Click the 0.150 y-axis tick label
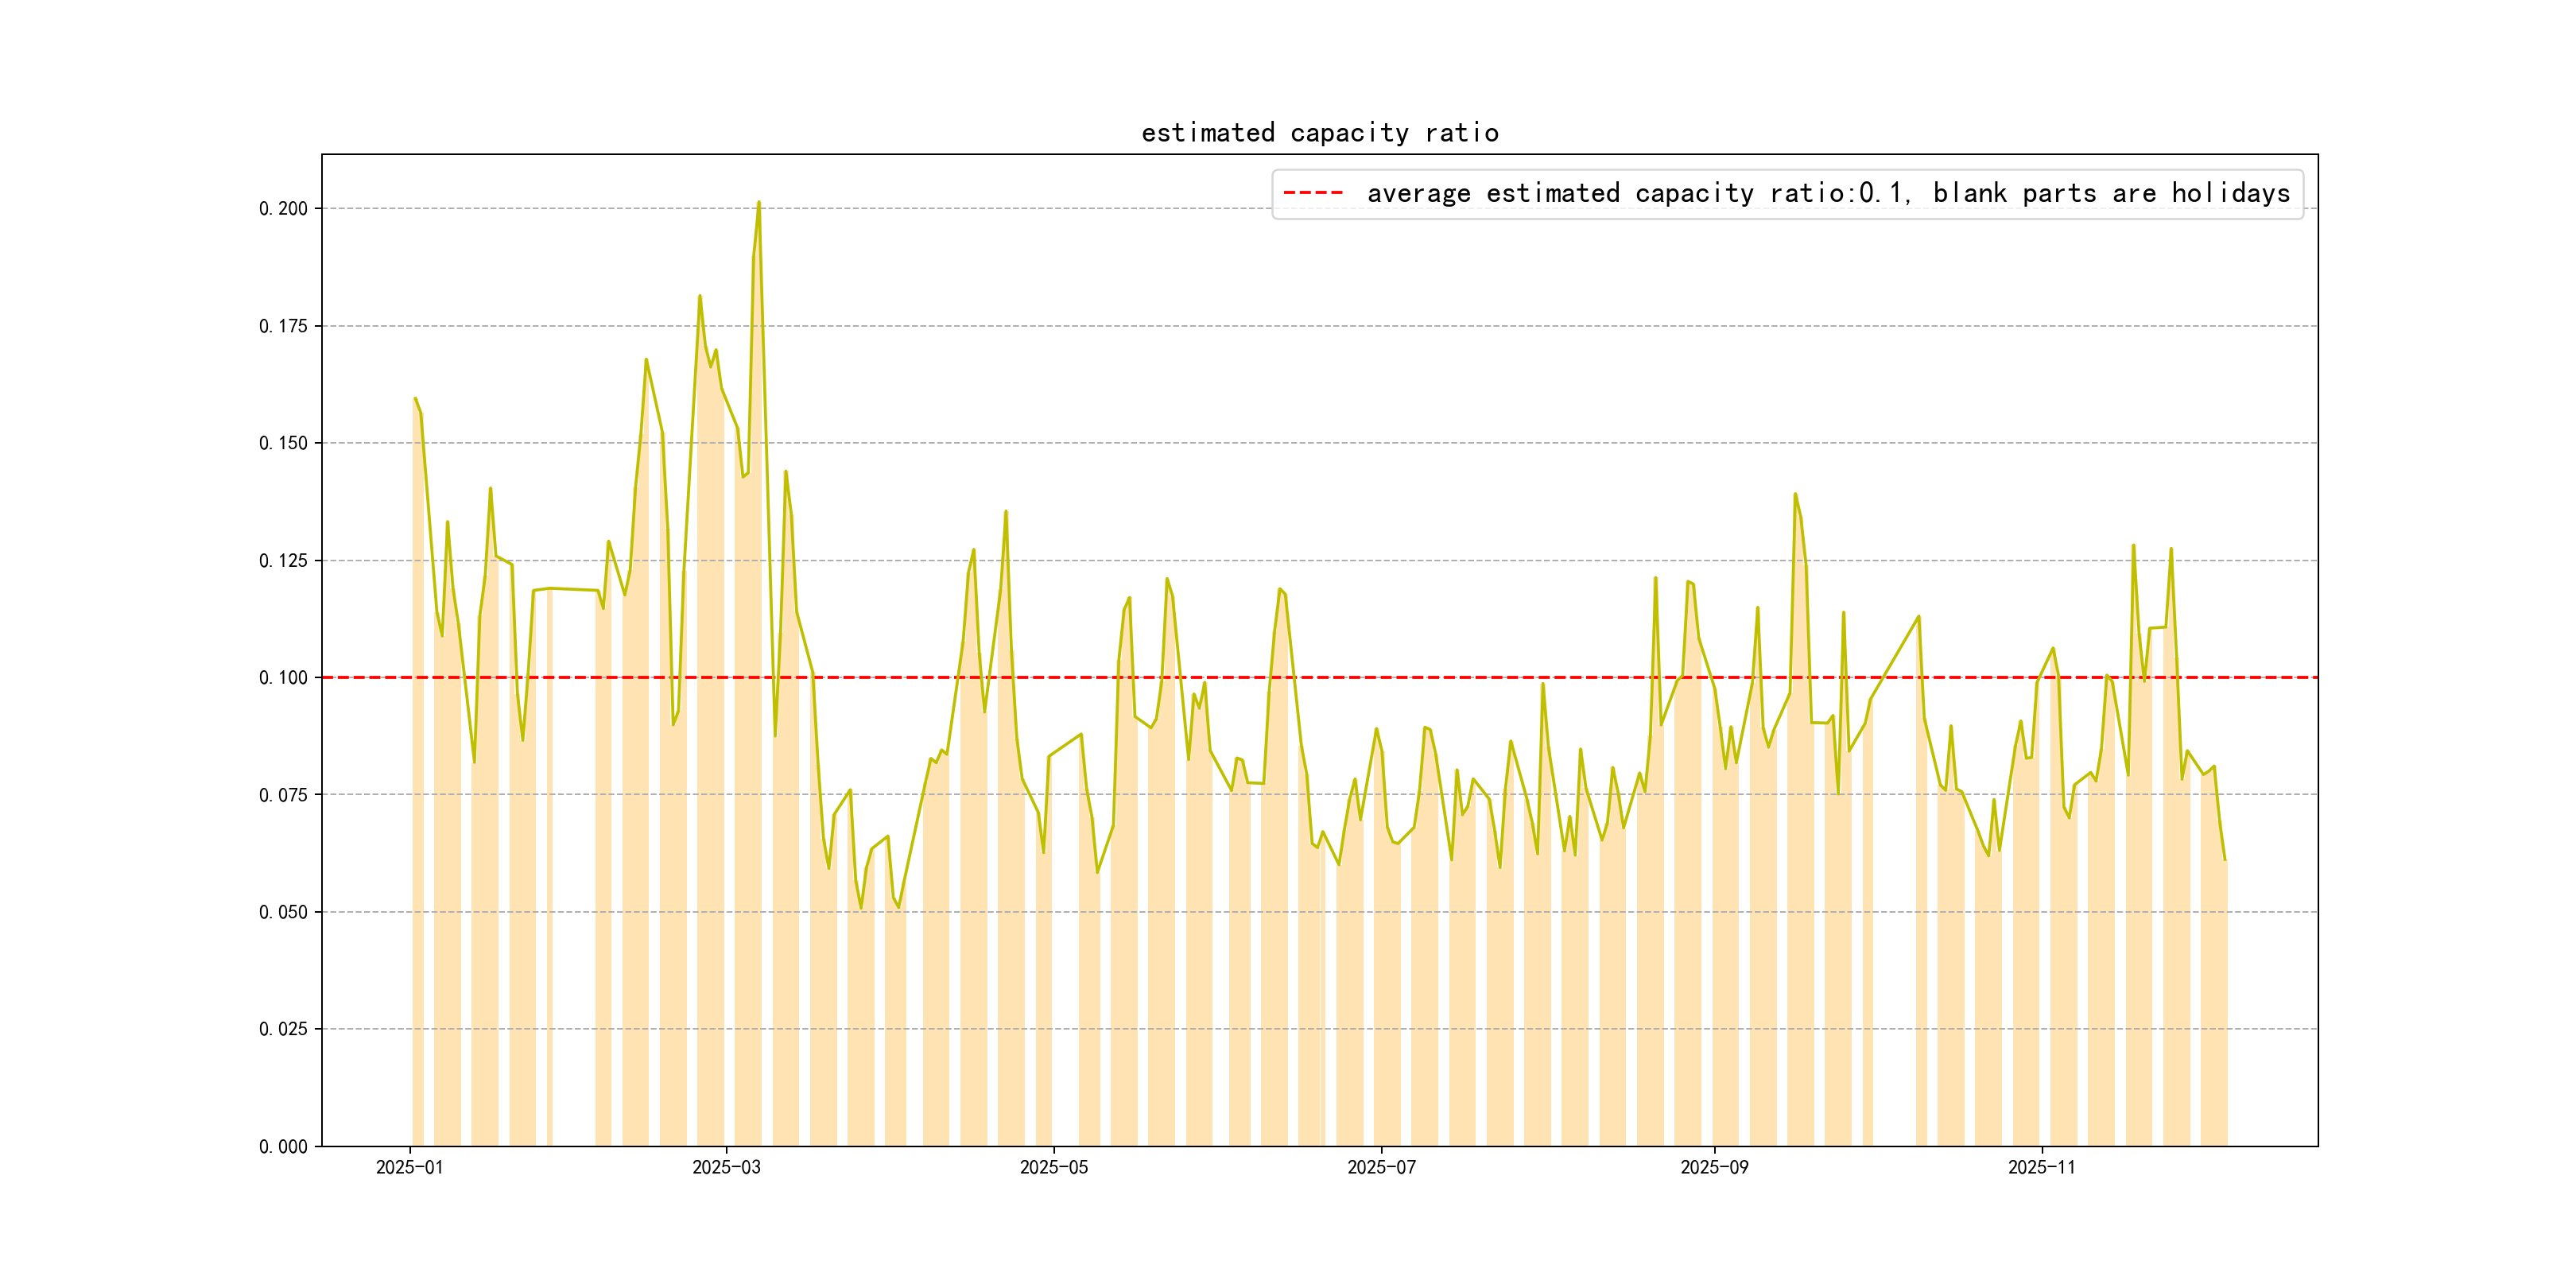The image size is (2576, 1288). click(283, 443)
